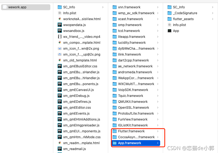Select xm_qmEEditor.css file

[x=81, y=108]
